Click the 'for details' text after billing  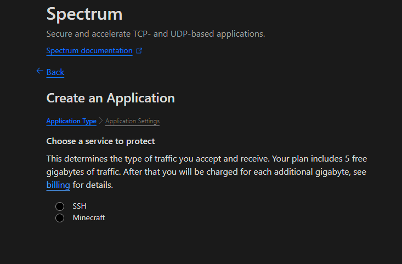tap(92, 185)
